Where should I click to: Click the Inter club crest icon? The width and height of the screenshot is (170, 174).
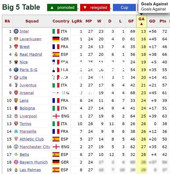tap(16, 31)
